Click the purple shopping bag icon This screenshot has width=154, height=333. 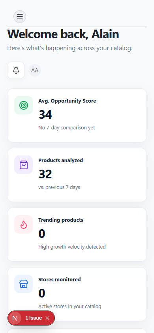click(x=24, y=165)
